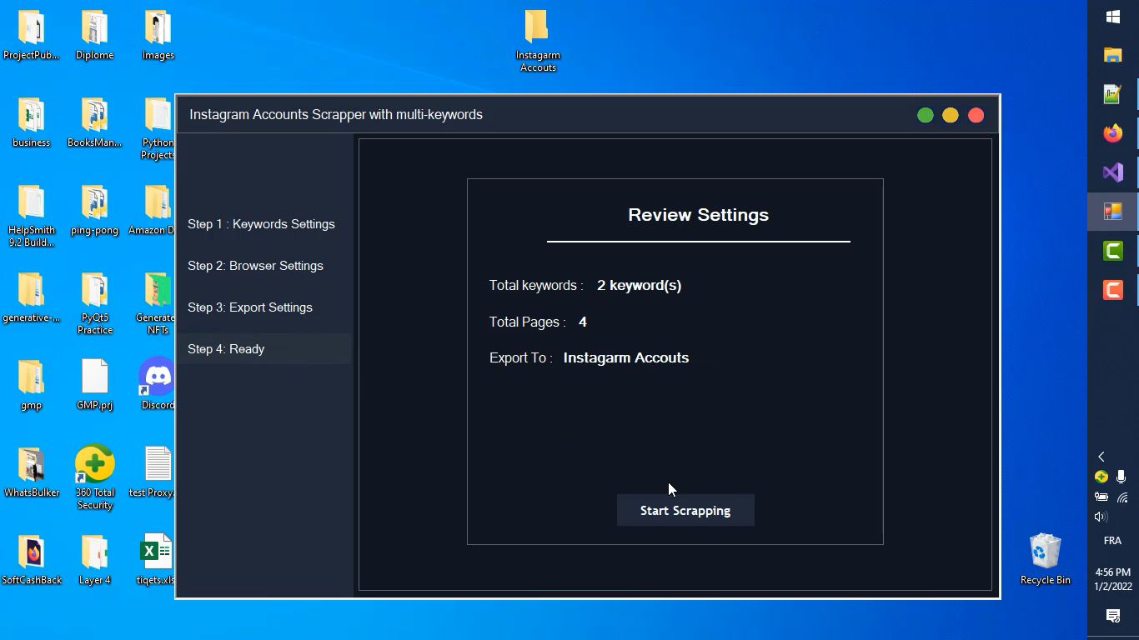Launch File Explorer from the taskbar
This screenshot has height=640, width=1139.
click(1112, 55)
